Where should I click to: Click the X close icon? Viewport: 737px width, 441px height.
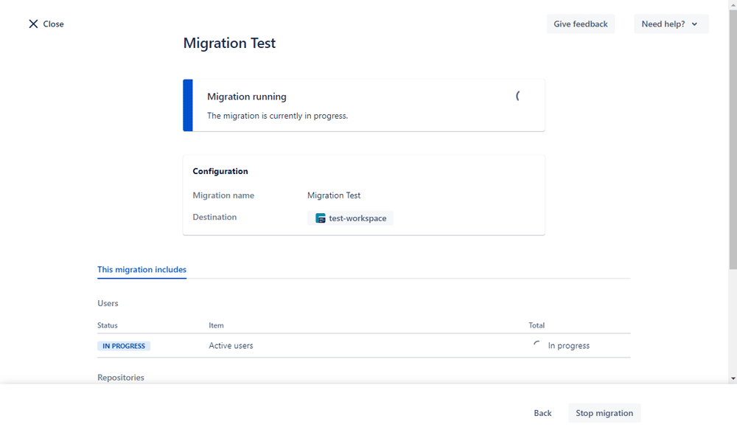tap(33, 24)
